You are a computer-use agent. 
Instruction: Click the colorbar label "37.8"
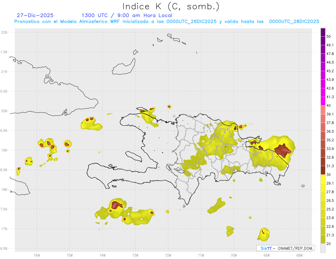[330, 123]
